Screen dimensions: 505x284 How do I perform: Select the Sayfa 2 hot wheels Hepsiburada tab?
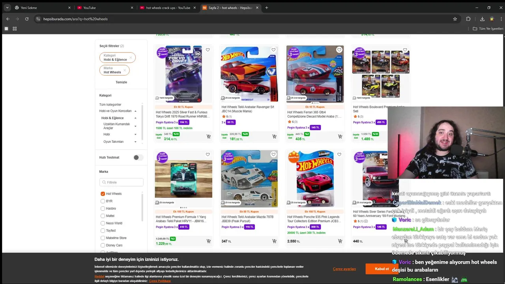click(230, 7)
